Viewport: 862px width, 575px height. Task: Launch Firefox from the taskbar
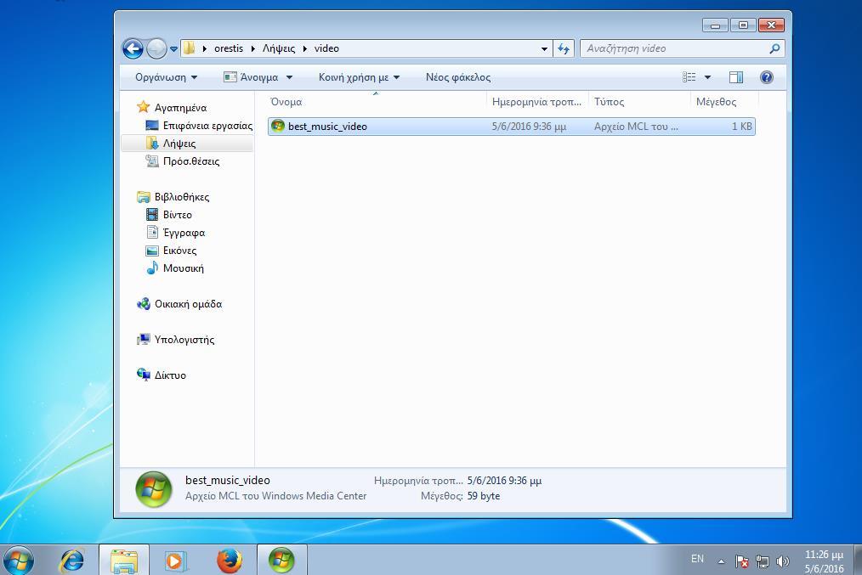tap(230, 561)
